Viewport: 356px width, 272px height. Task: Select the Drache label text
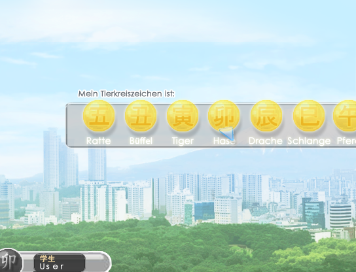click(x=266, y=141)
